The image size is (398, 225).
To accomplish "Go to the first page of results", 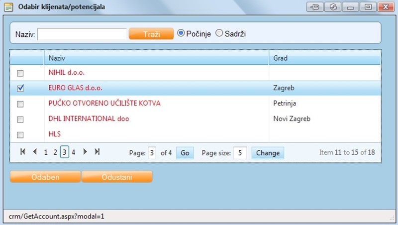I will [x=22, y=152].
